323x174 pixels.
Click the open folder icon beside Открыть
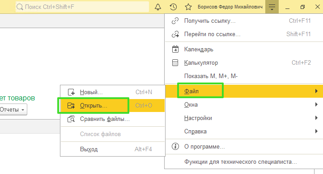coord(71,106)
